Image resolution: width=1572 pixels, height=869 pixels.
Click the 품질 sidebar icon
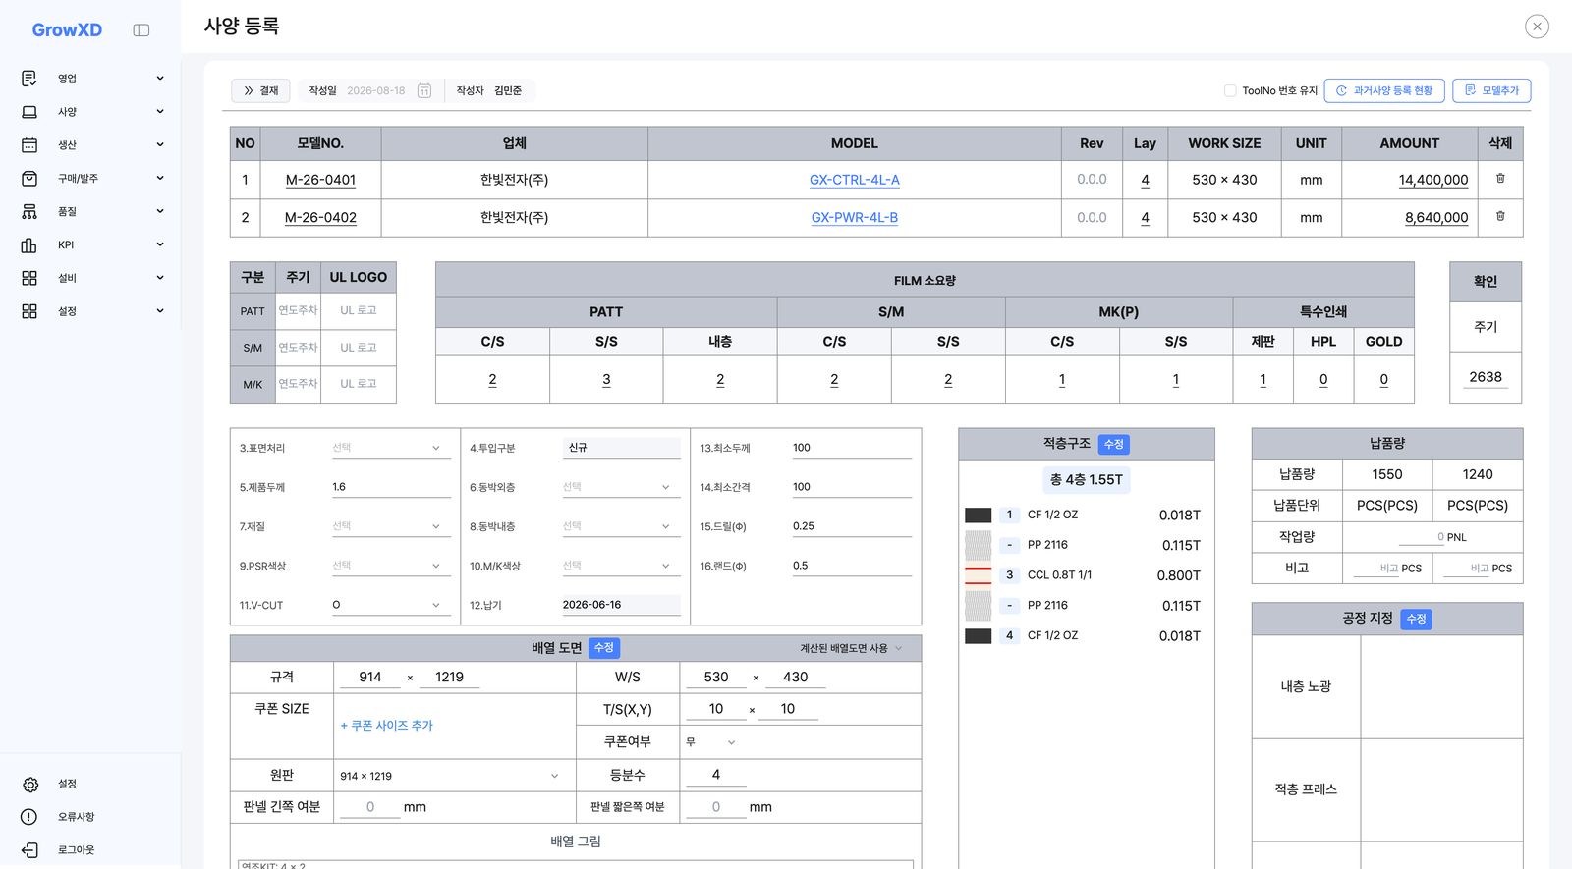(29, 212)
